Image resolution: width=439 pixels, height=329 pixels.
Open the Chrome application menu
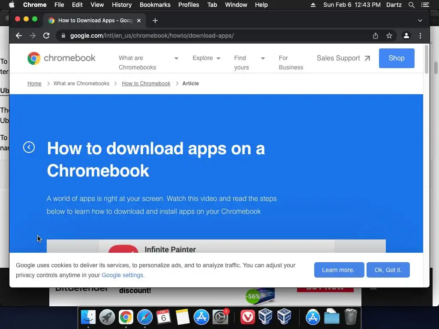click(35, 5)
